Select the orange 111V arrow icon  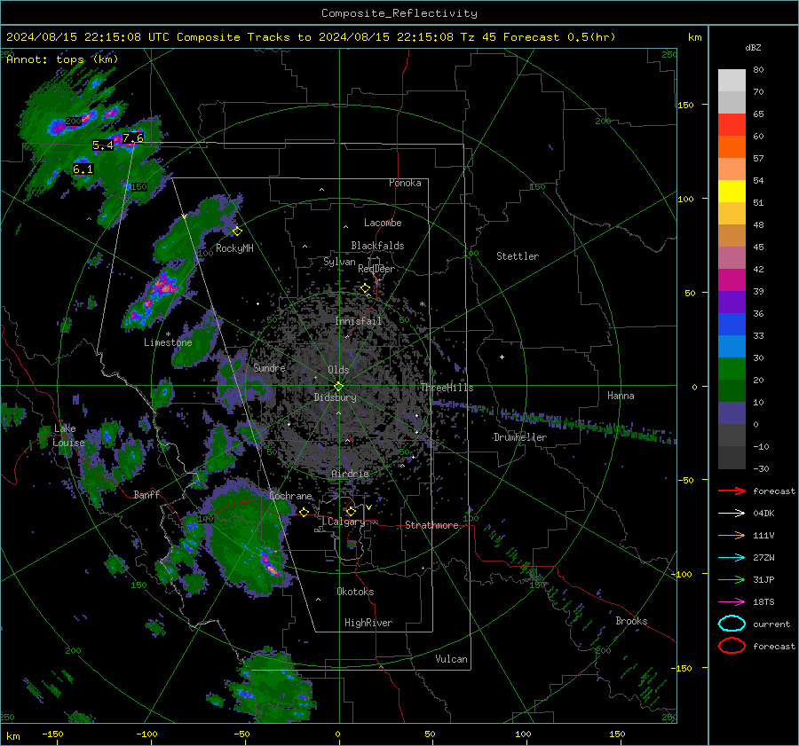tap(732, 535)
